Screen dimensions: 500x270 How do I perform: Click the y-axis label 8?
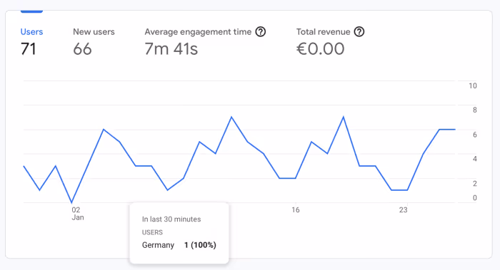click(x=475, y=110)
